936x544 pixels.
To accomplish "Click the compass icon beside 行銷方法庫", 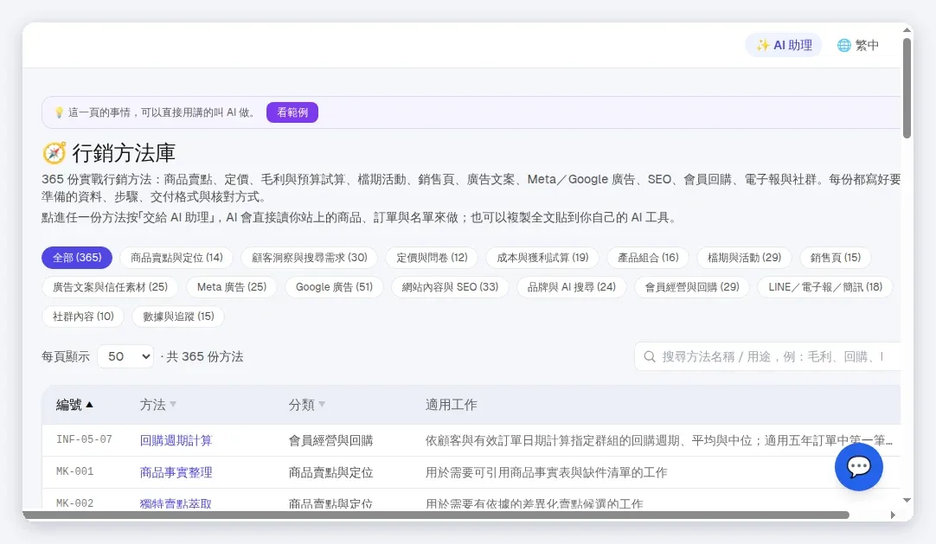I will coord(54,153).
